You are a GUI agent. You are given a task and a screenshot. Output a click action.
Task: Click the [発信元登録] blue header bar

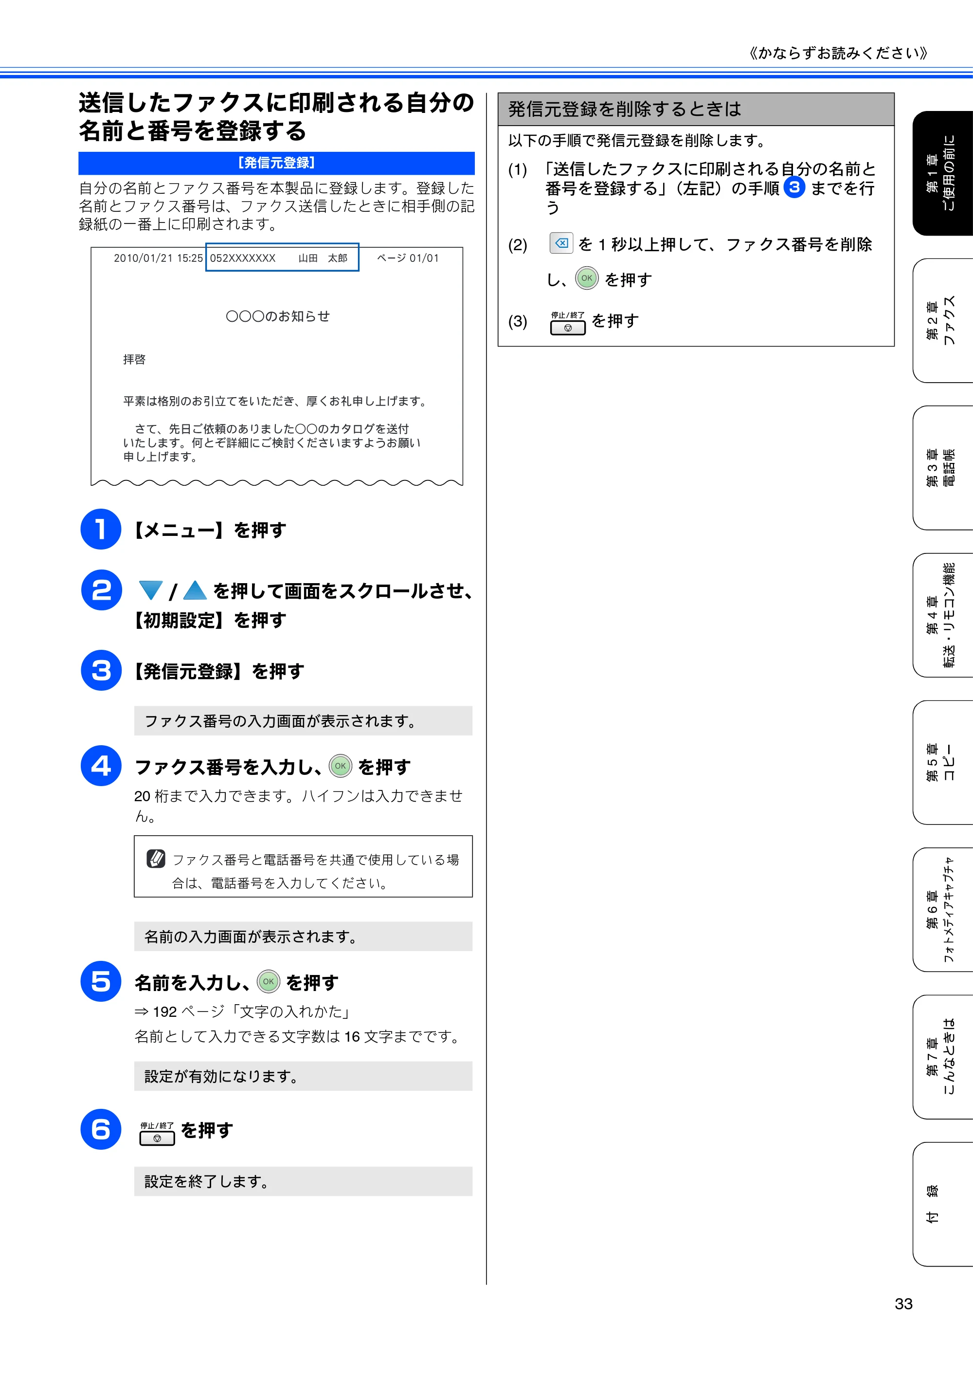[276, 163]
